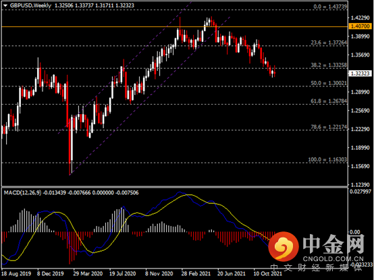Click the orange horizontal line at 1.40700
Screen dimensions: 374x280
pos(174,27)
